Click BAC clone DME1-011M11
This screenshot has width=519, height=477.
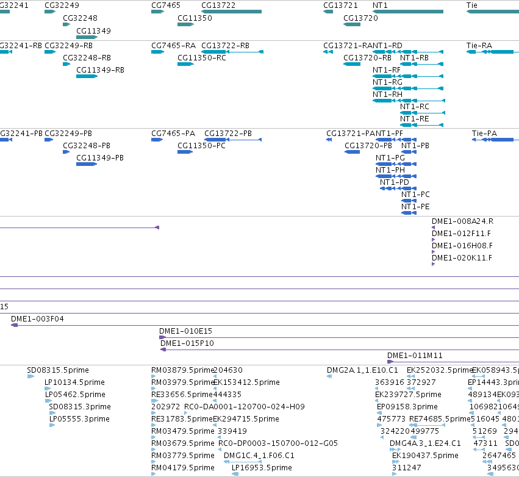point(415,356)
